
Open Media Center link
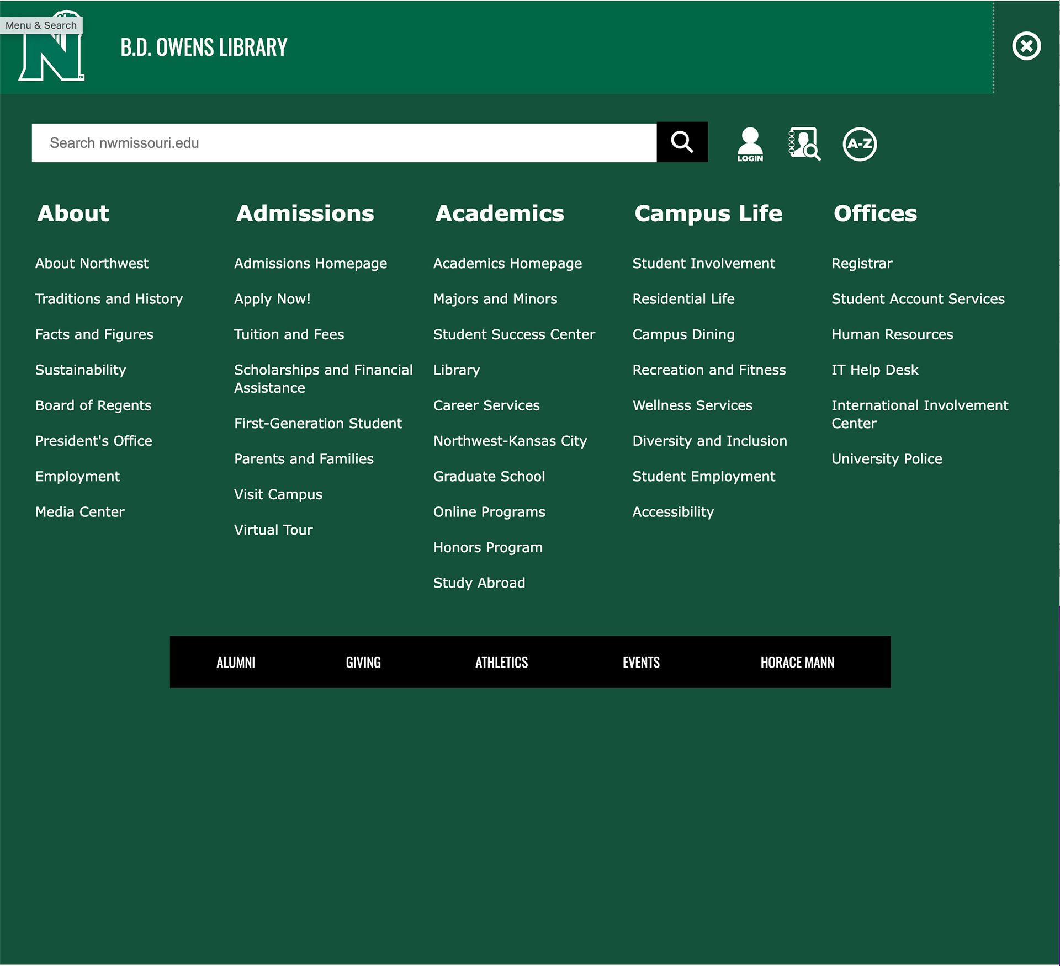pyautogui.click(x=80, y=512)
